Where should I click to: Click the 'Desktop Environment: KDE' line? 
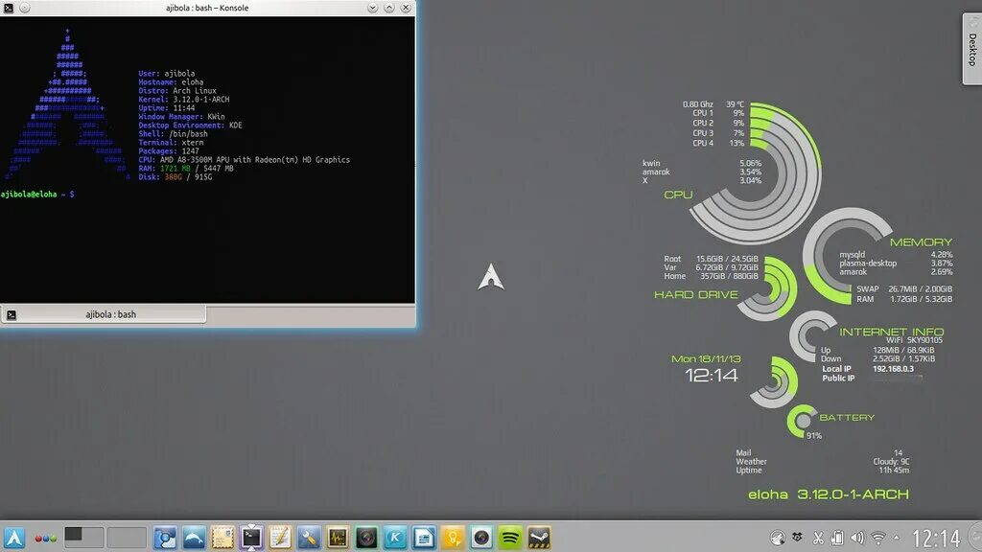coord(191,126)
